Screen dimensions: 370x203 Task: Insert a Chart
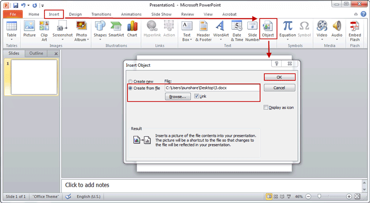pos(132,29)
